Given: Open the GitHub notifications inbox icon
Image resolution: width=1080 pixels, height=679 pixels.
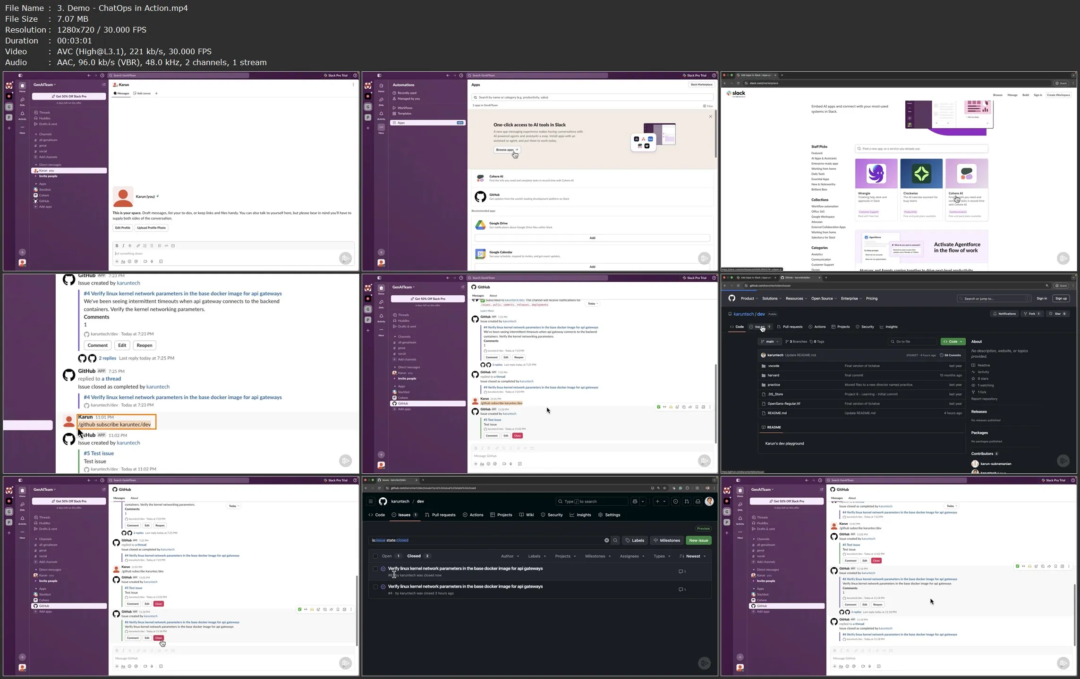Looking at the screenshot, I should point(698,502).
